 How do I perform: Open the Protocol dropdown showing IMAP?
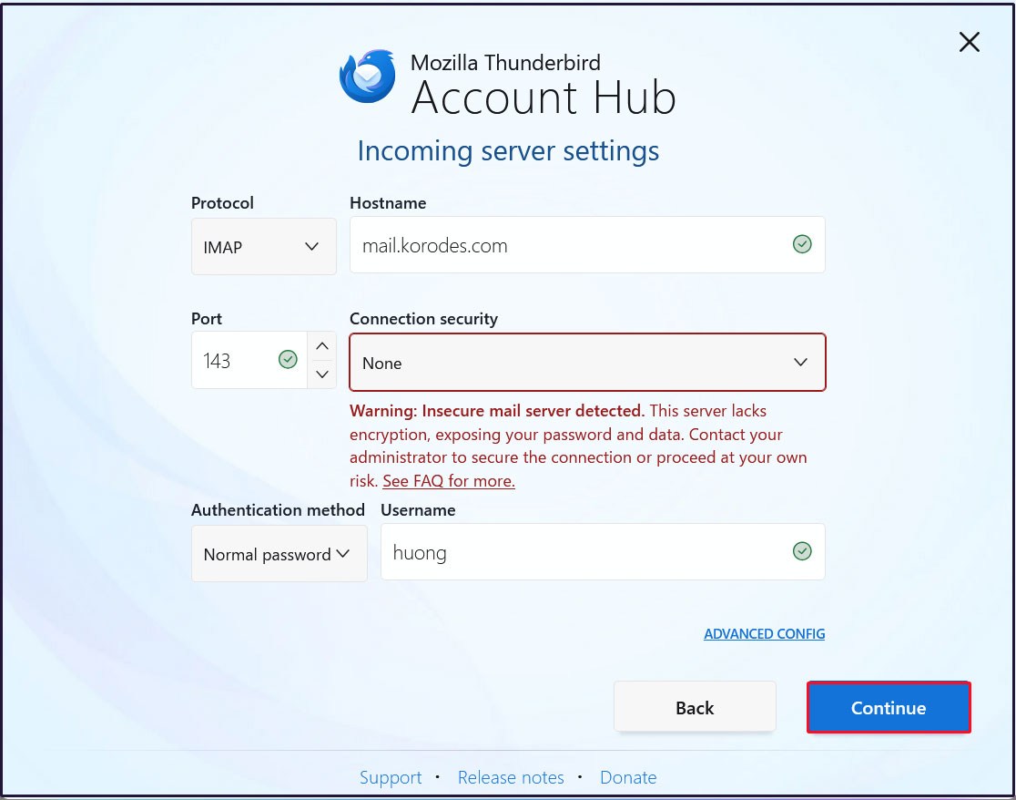(264, 246)
